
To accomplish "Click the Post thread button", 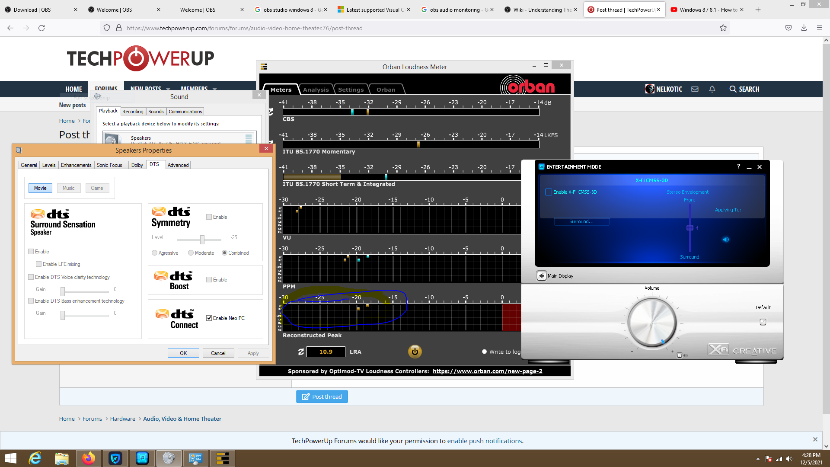I will (322, 397).
